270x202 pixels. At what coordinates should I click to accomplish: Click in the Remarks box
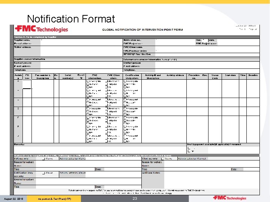[x=100, y=150]
